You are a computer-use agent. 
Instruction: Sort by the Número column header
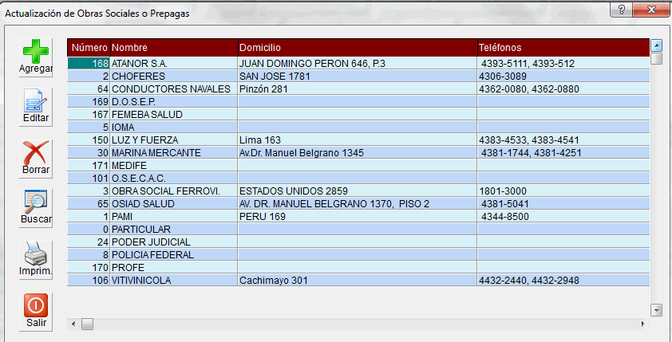(x=89, y=48)
